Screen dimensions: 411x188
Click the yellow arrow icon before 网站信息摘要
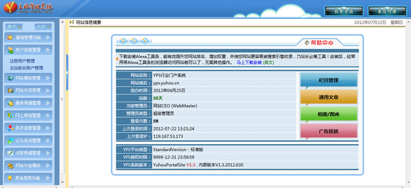coord(71,22)
